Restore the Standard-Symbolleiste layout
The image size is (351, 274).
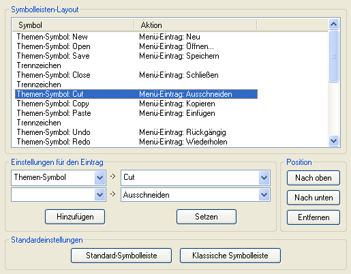pos(121,256)
